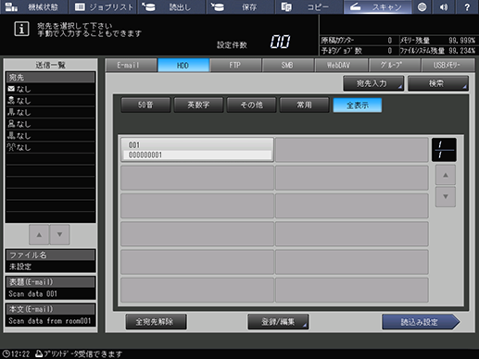Open 機械状態 machine status screen
Image resolution: width=479 pixels, height=359 pixels.
[33, 6]
